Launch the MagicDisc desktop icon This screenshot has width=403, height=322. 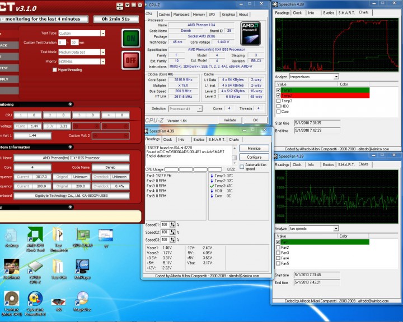tap(82, 299)
